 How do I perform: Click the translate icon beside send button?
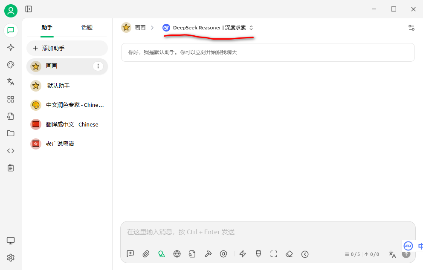coord(392,254)
